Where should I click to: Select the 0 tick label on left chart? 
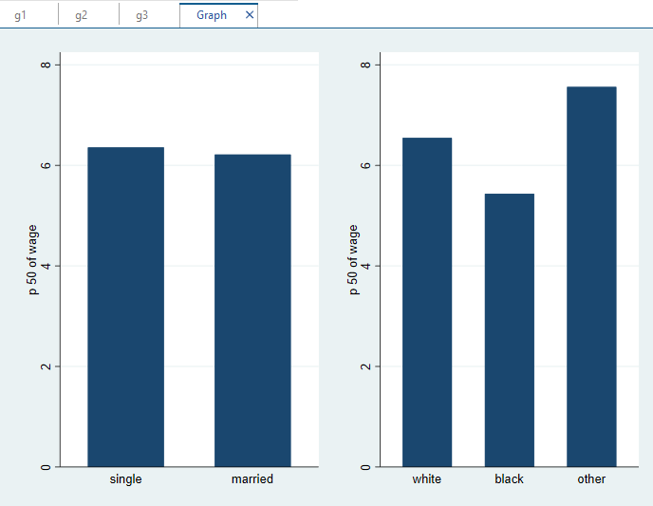coord(46,467)
